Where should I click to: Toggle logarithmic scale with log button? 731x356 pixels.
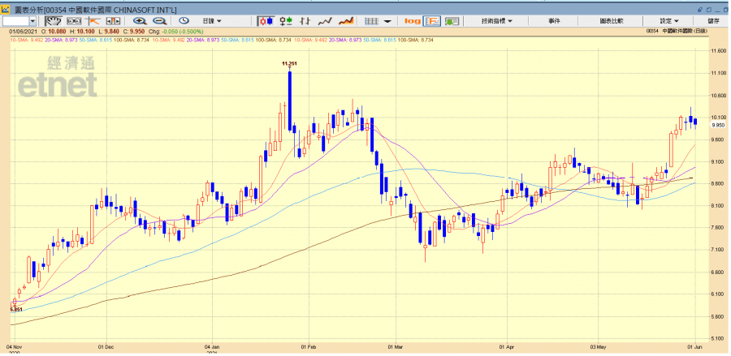click(x=413, y=20)
